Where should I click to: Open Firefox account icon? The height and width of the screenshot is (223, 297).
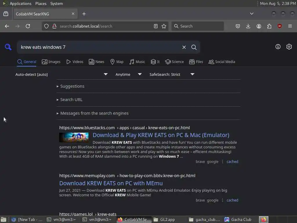259,26
